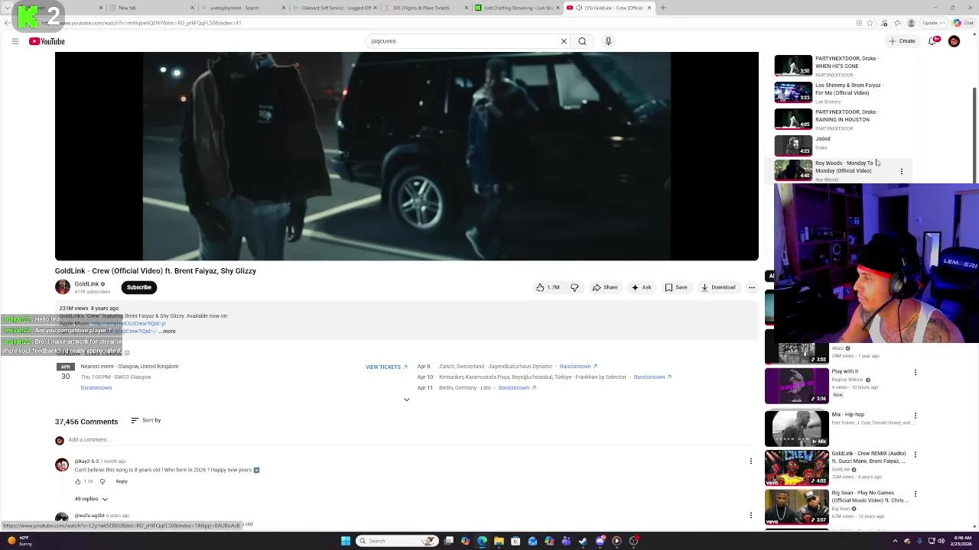
Task: Open options menu for @kay2 comment
Action: click(751, 461)
